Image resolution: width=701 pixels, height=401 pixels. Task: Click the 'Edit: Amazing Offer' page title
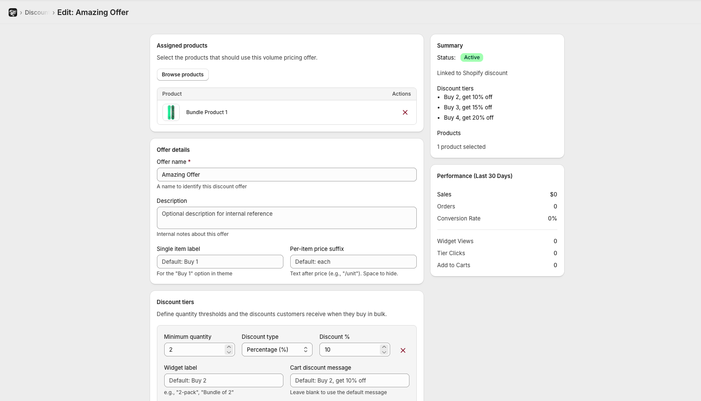coord(93,12)
